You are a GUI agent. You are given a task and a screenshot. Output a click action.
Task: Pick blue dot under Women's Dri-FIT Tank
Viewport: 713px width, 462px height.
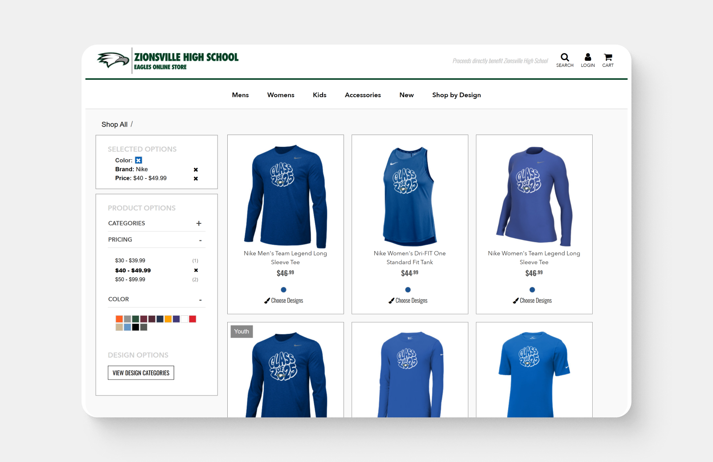[408, 290]
